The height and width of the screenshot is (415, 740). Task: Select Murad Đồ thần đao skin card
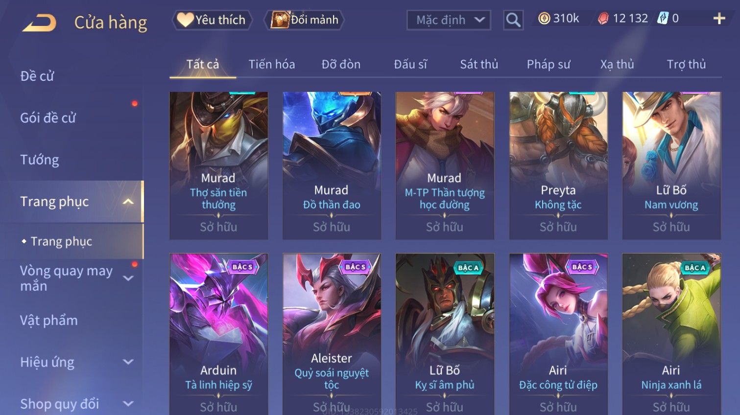click(x=332, y=165)
